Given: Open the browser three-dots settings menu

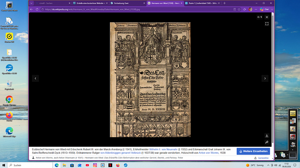Looking at the screenshot, I should tap(256, 9).
